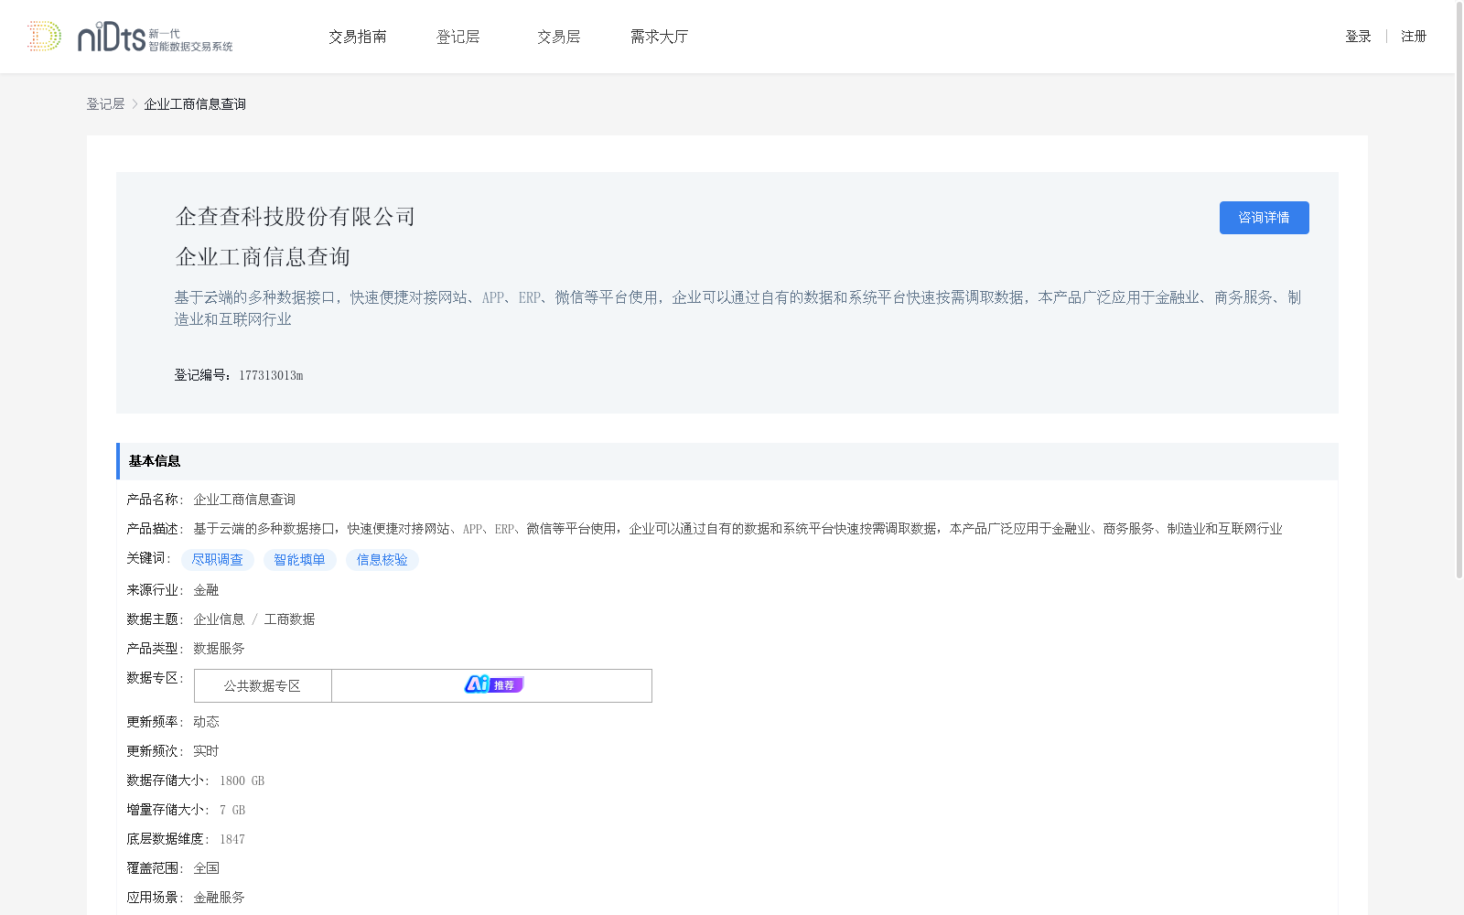Open the 需求大厅 page

[x=660, y=37]
